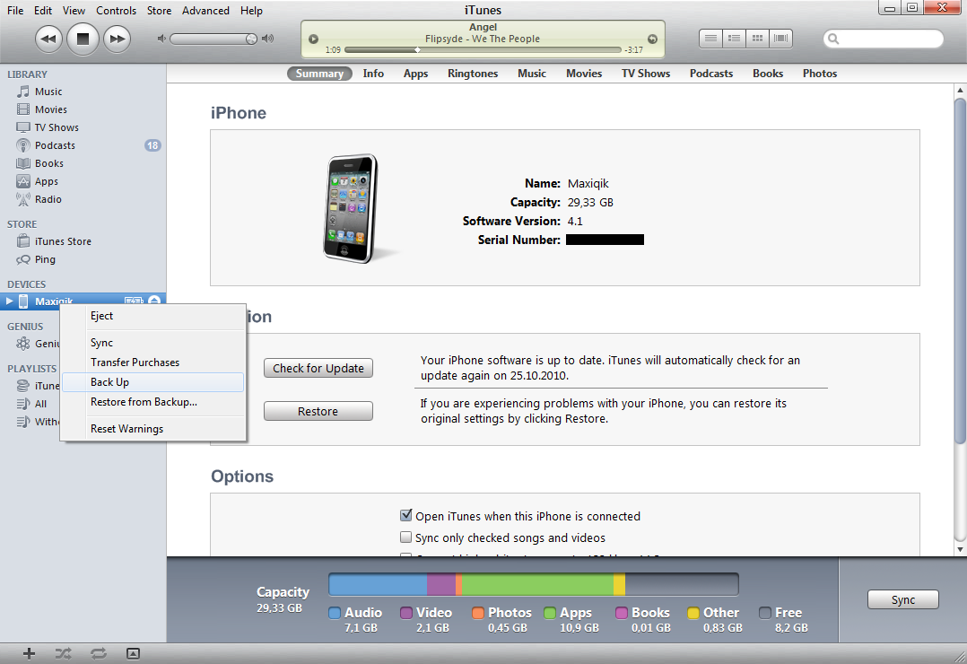Click the song progress bar
The height and width of the screenshot is (664, 967).
[x=483, y=50]
